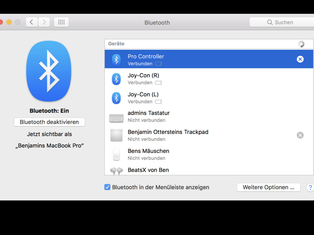Click Verbunden status under Joy-Con (L)
The height and width of the screenshot is (235, 314).
[x=140, y=102]
